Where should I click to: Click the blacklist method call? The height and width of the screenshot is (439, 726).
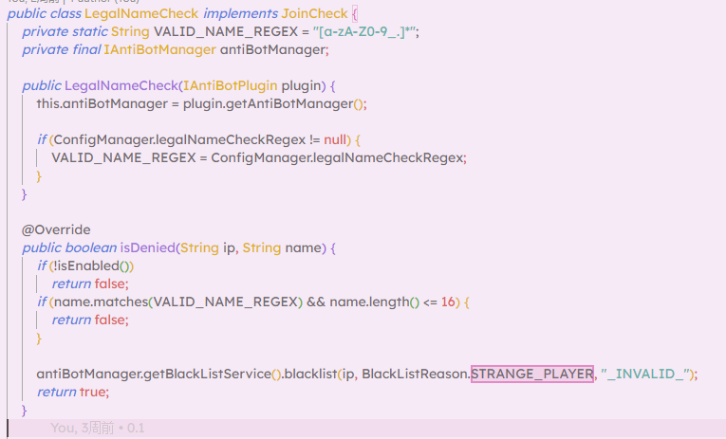point(310,374)
